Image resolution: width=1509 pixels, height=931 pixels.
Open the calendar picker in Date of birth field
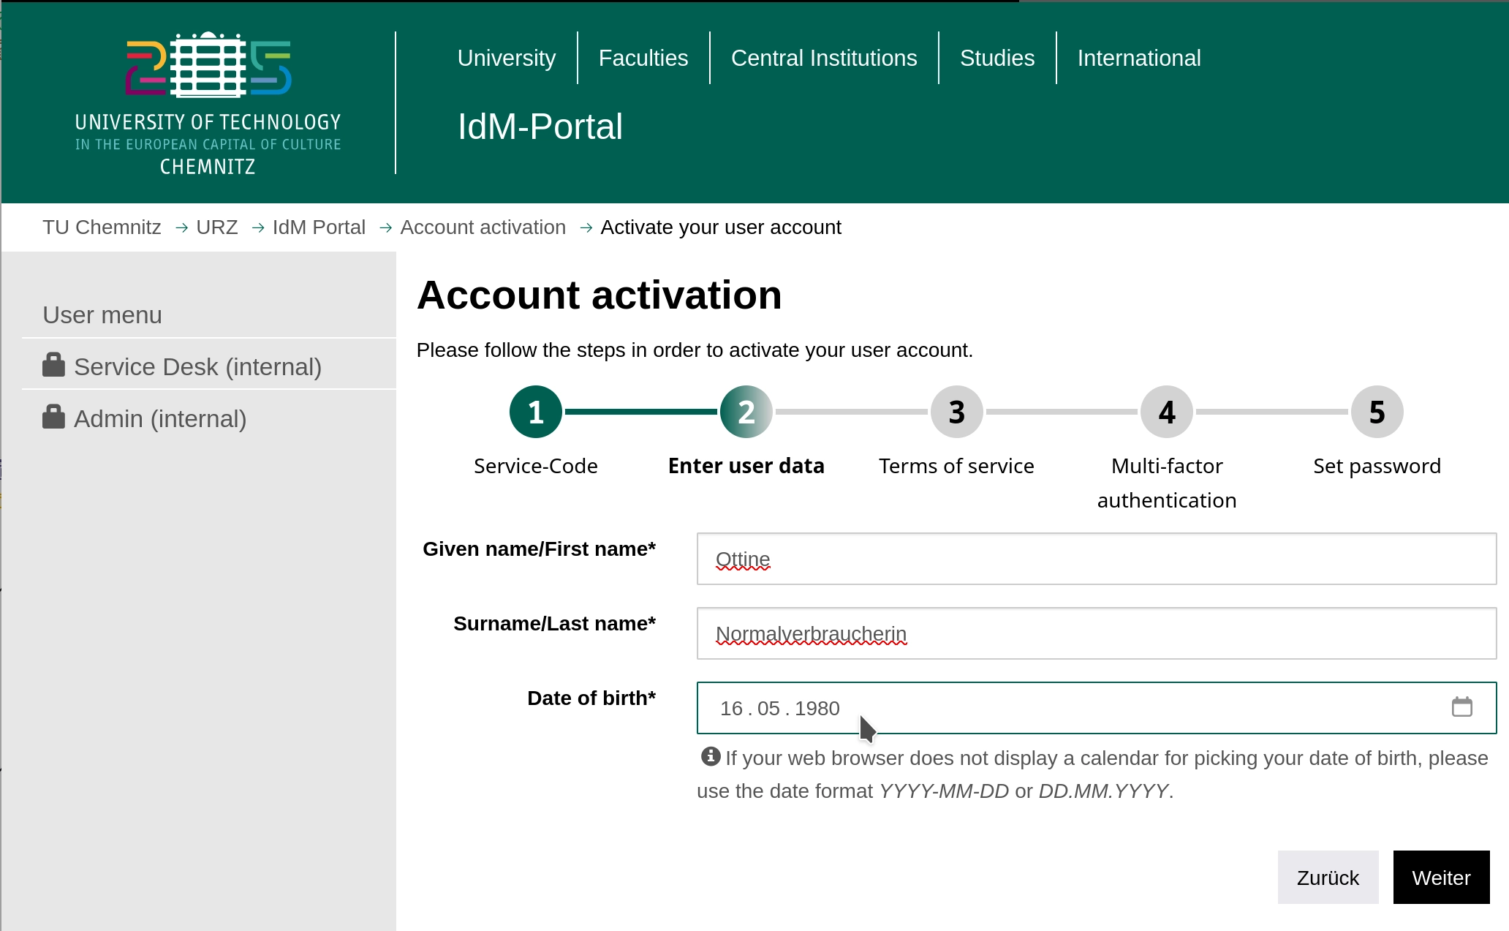1462,707
